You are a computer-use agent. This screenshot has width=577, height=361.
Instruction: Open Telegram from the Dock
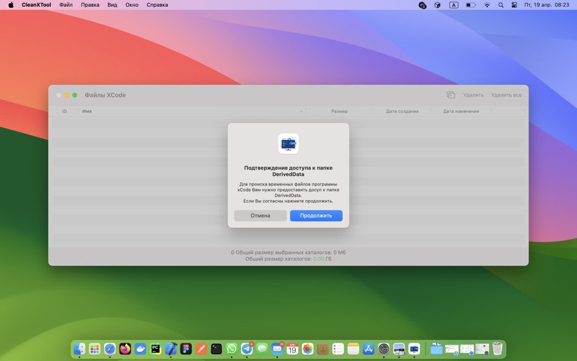tap(247, 348)
